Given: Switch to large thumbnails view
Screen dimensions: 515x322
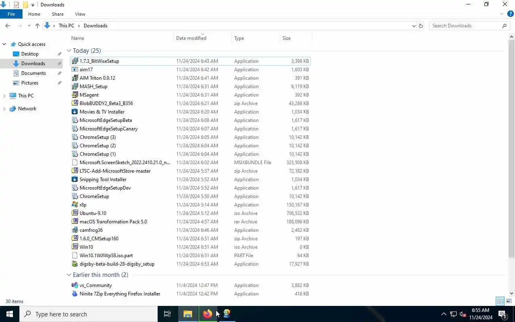Looking at the screenshot, I should 509,301.
